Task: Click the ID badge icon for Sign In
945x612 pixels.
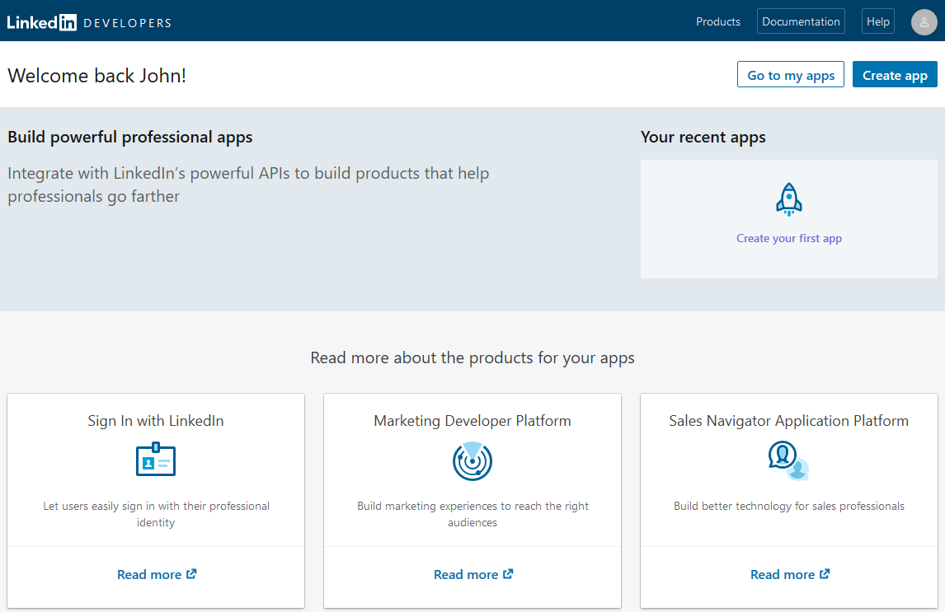Action: [x=156, y=459]
